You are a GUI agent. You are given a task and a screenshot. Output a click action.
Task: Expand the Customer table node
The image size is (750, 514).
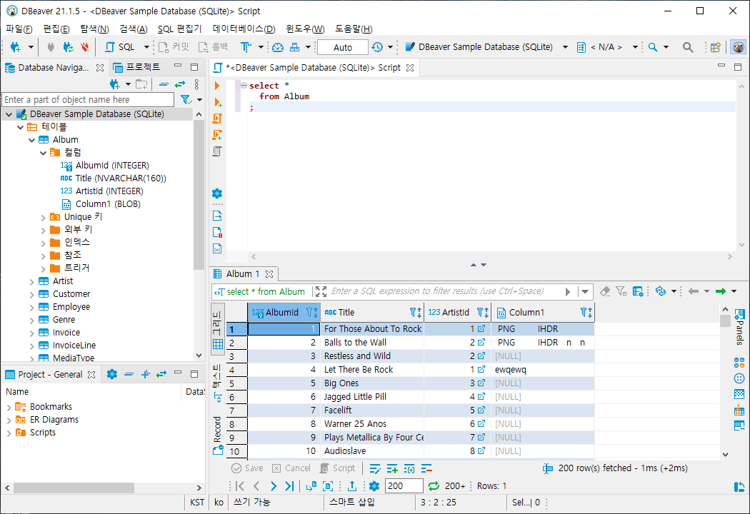click(31, 295)
